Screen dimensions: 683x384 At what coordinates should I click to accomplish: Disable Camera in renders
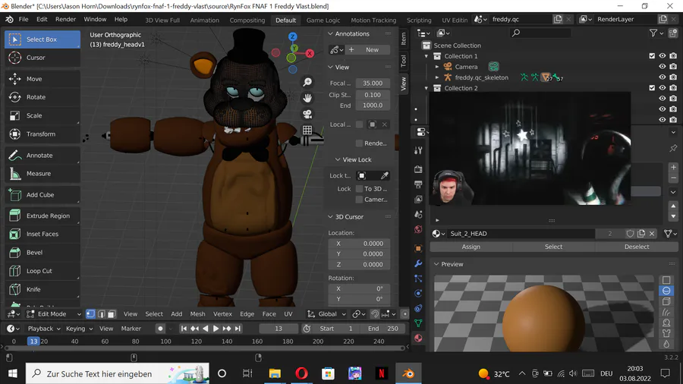(673, 67)
